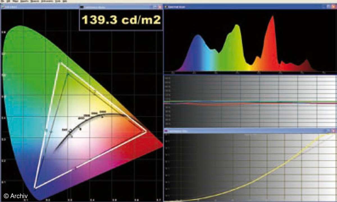Click the 139.3 cd/m2 luminance reading
This screenshot has width=337, height=202.
point(121,20)
